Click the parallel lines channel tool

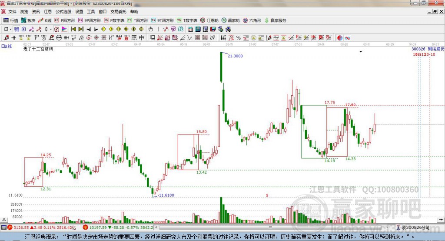212,37
